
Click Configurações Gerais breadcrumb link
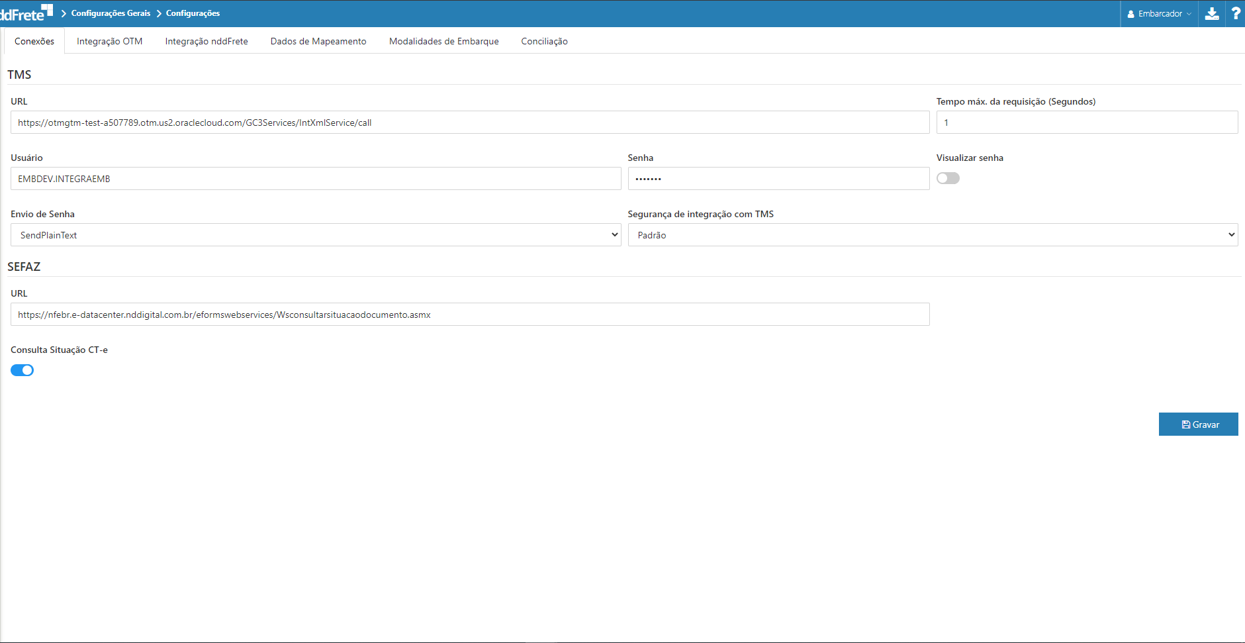click(111, 13)
